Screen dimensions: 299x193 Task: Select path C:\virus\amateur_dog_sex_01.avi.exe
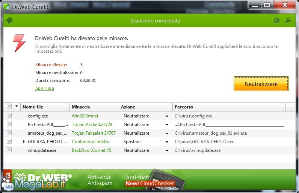211,133
